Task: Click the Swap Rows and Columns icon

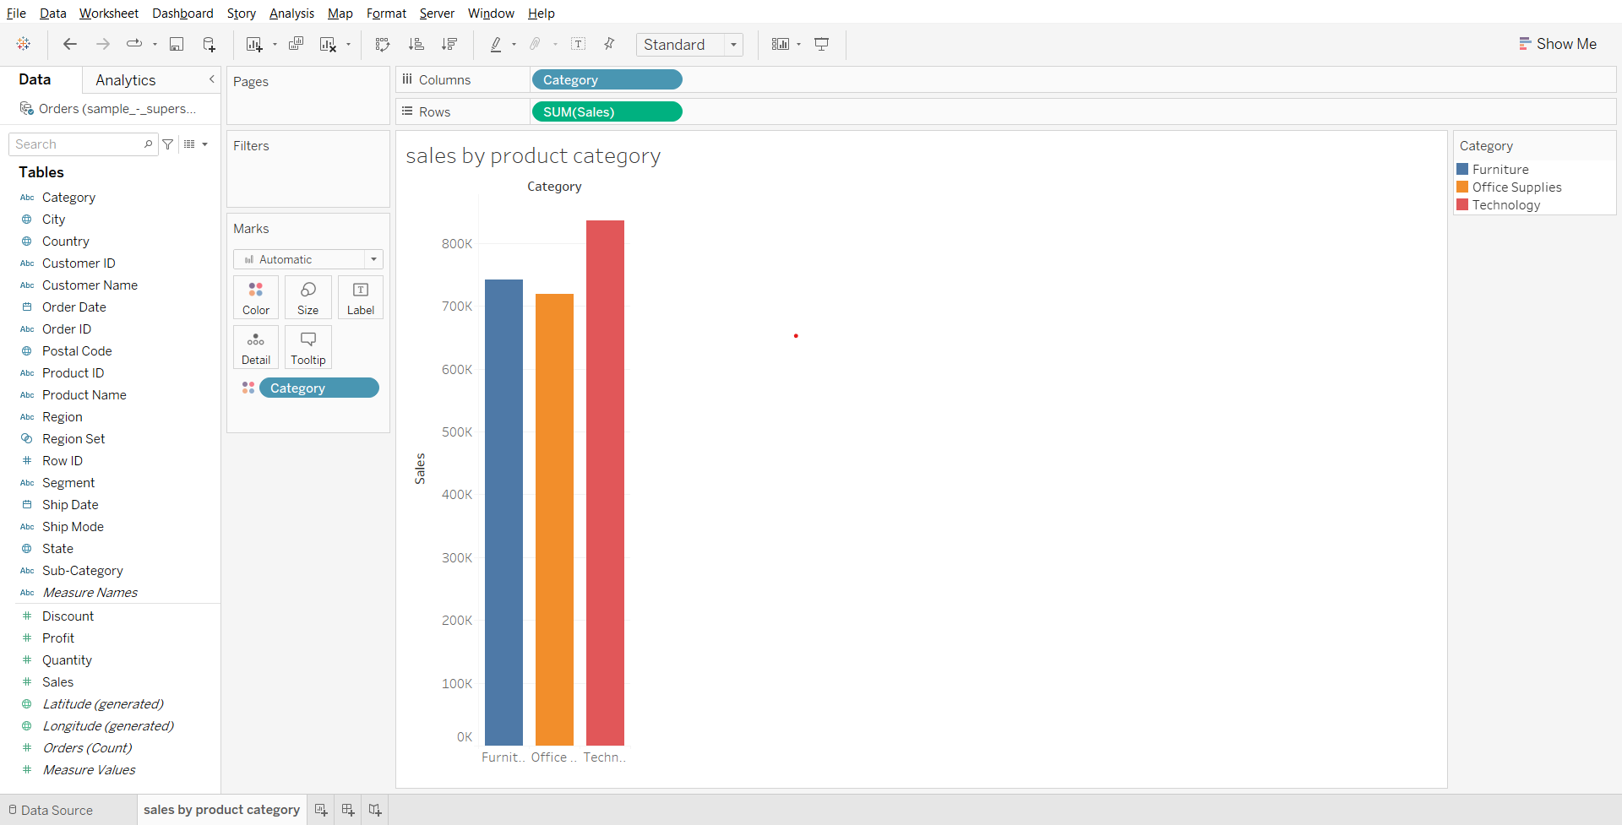Action: pos(383,44)
